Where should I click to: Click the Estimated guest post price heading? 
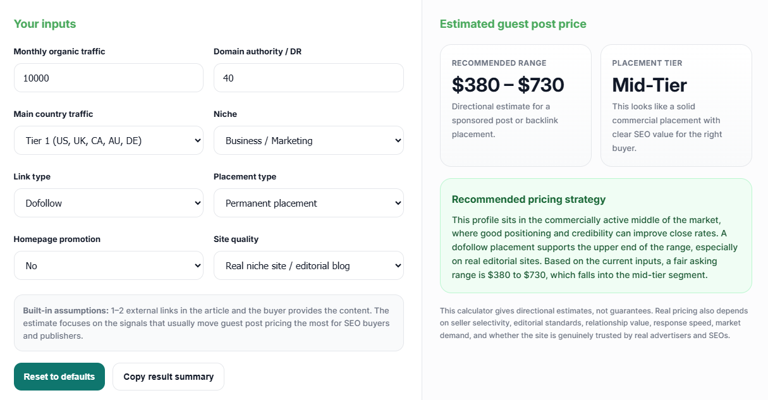pyautogui.click(x=513, y=24)
